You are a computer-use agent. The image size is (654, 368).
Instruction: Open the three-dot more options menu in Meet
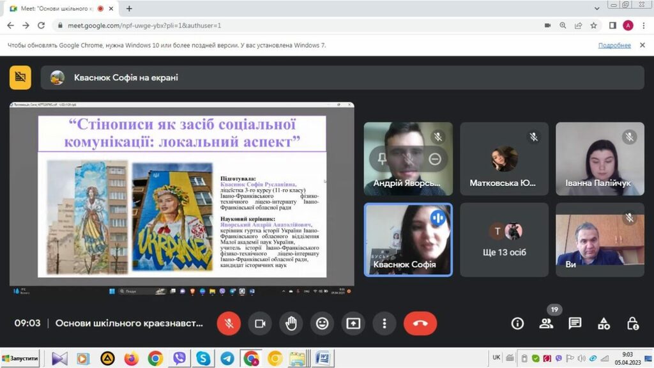click(384, 323)
